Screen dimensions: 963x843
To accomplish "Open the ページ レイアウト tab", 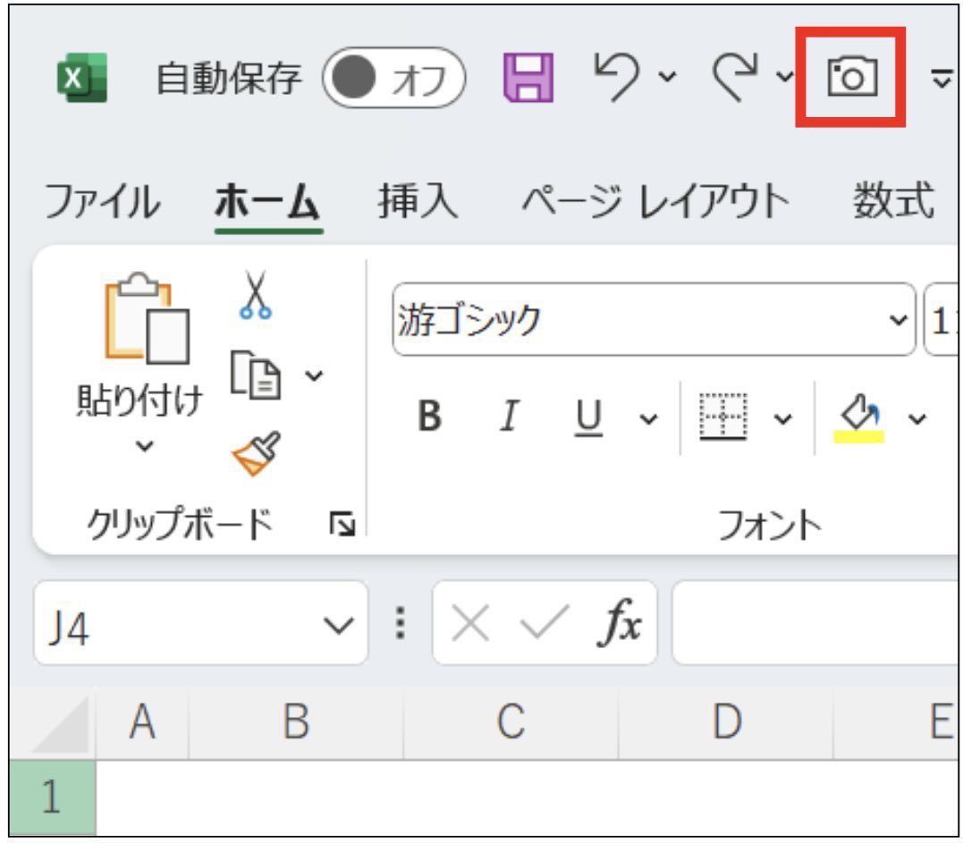I will tap(655, 201).
